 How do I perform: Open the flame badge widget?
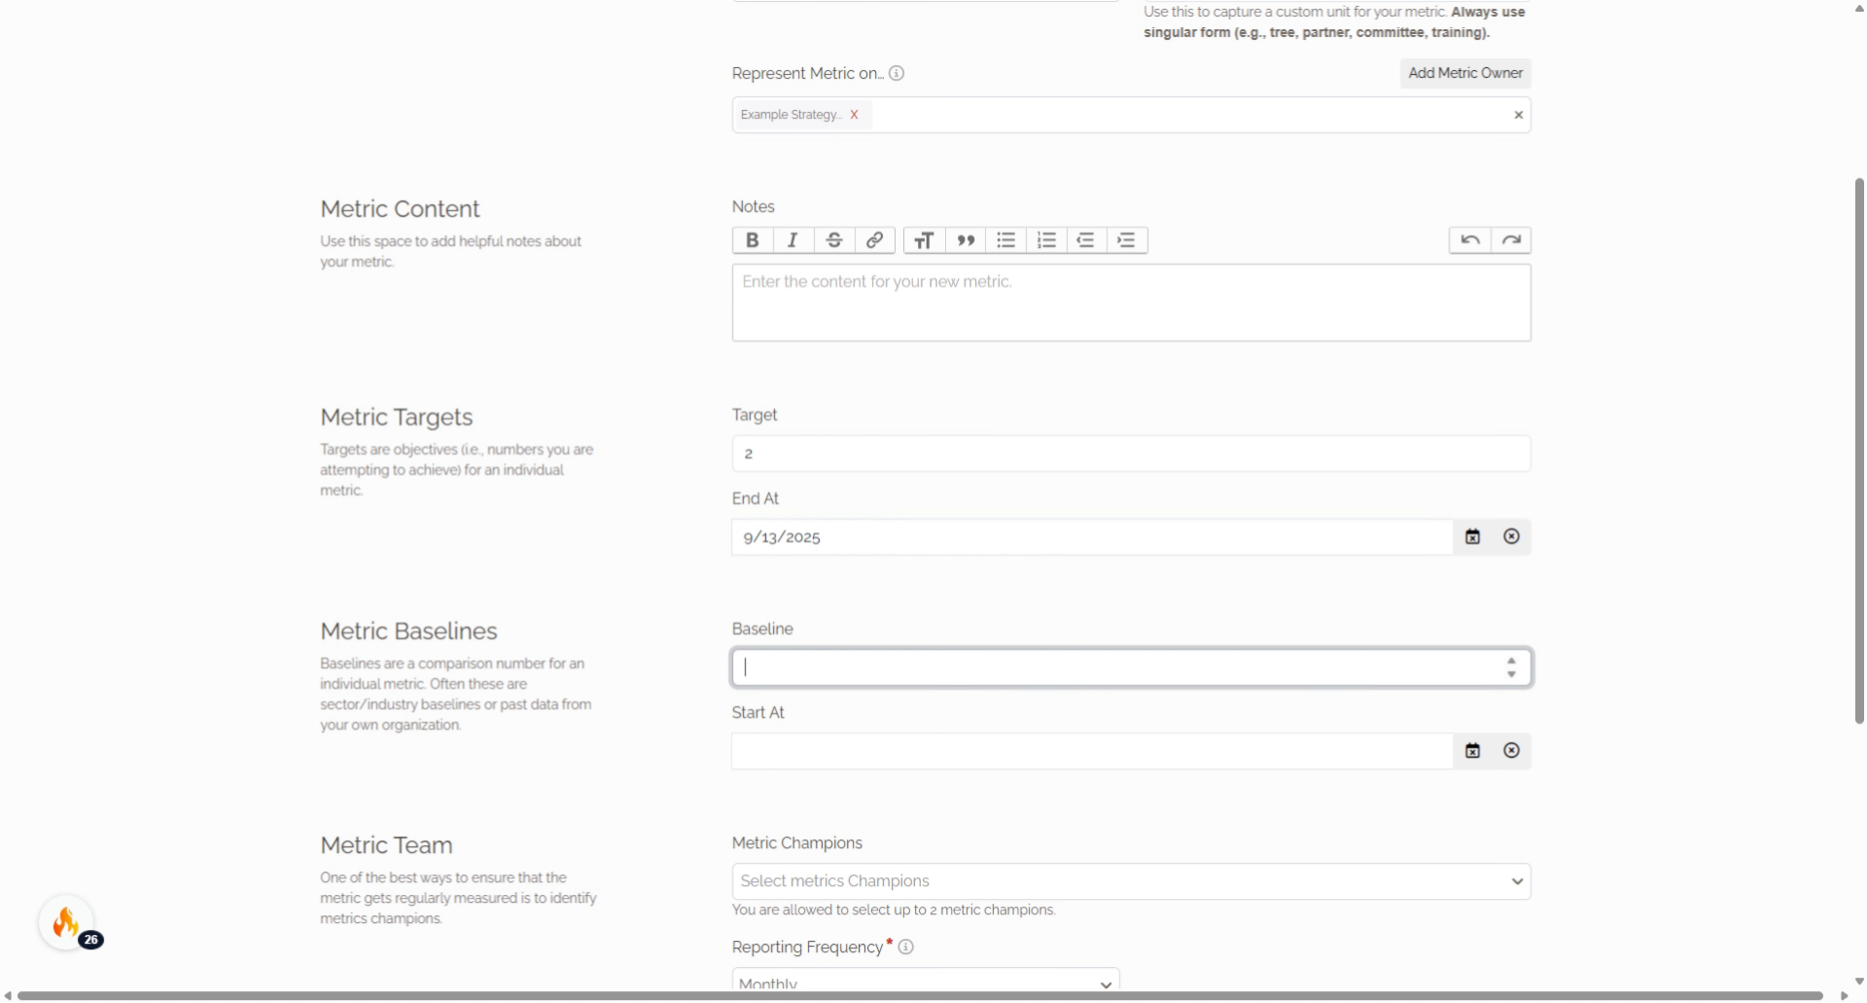[66, 922]
